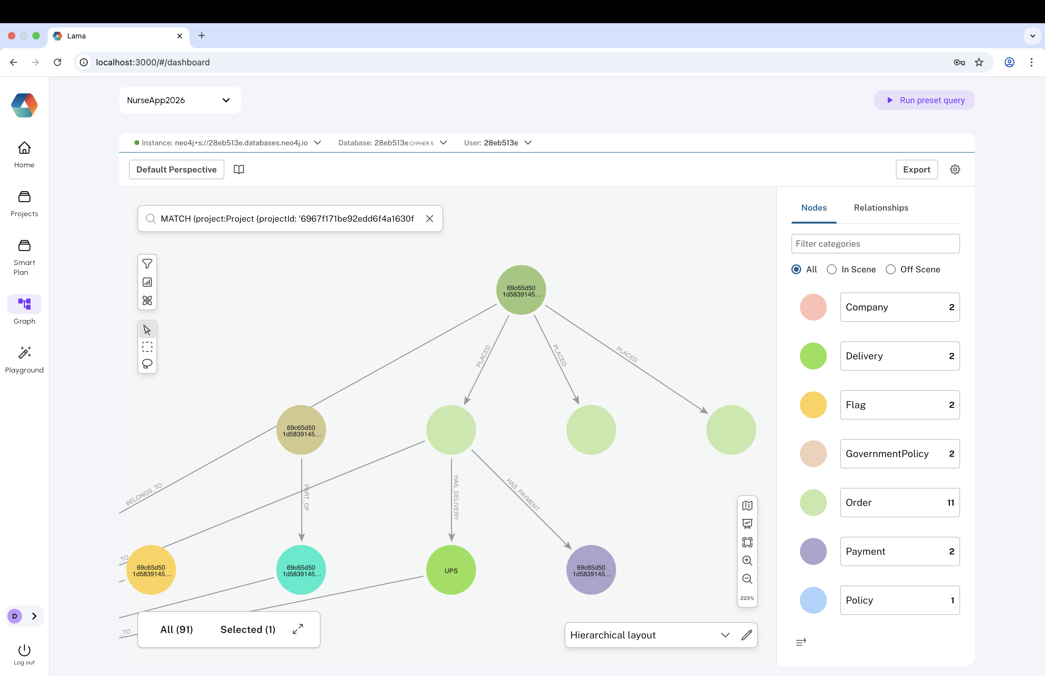Select the lasso selection tool
1045x676 pixels.
(x=147, y=364)
